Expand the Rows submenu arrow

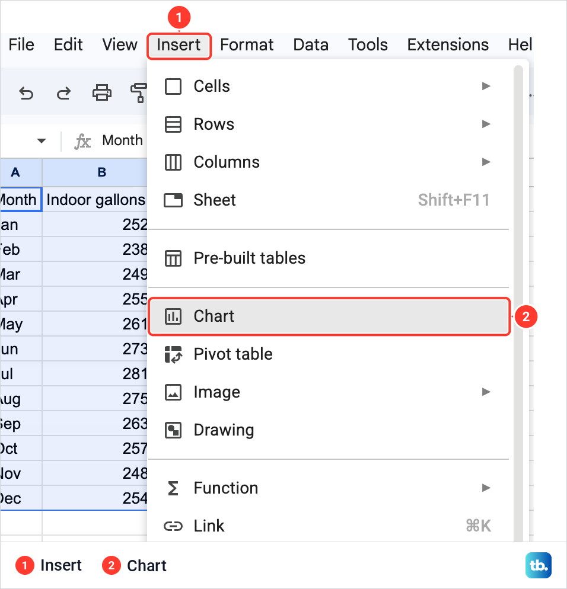[486, 124]
